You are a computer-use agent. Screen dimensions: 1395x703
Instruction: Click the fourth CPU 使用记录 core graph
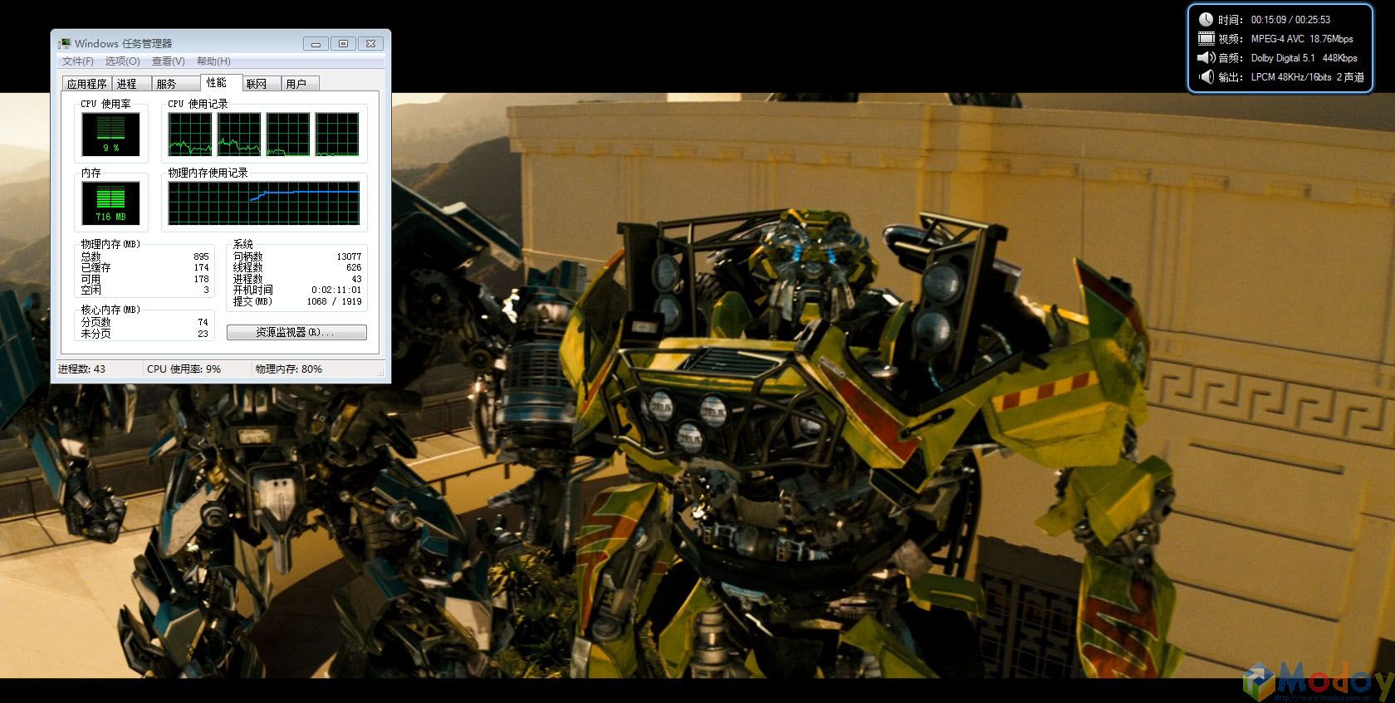tap(337, 134)
